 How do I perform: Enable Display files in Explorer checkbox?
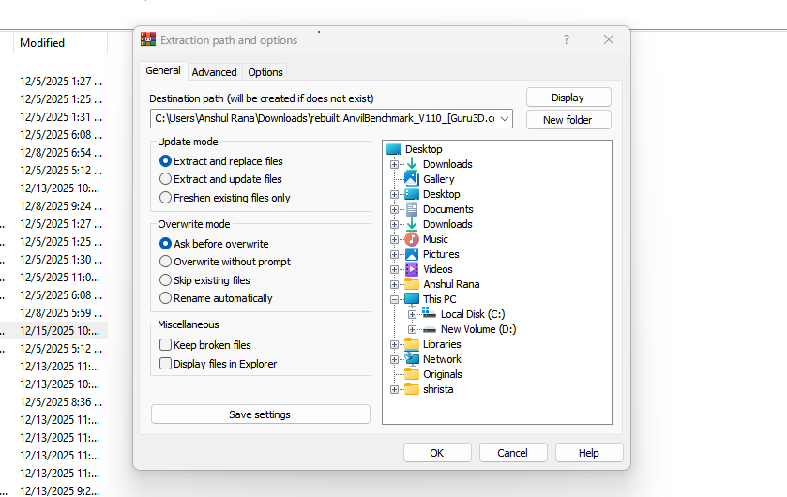[x=165, y=363]
